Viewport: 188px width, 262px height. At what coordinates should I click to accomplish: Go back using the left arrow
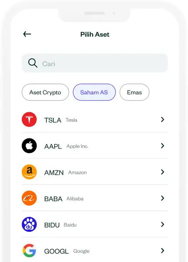coord(27,34)
